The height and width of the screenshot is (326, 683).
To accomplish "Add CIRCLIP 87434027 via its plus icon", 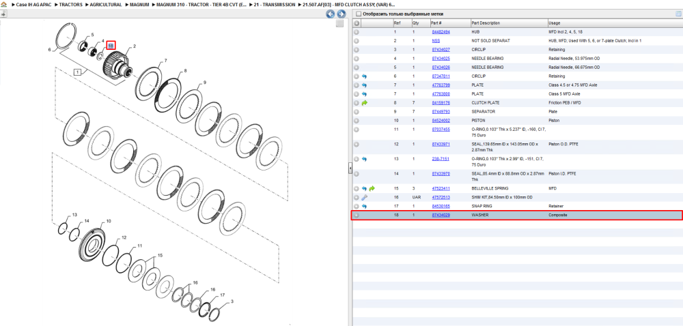I will point(357,50).
